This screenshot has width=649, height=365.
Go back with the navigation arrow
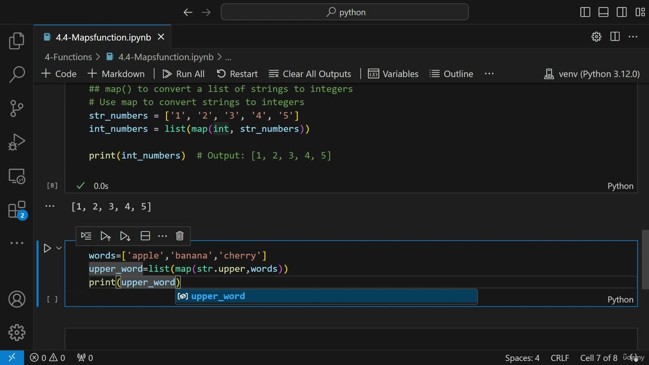tap(188, 12)
